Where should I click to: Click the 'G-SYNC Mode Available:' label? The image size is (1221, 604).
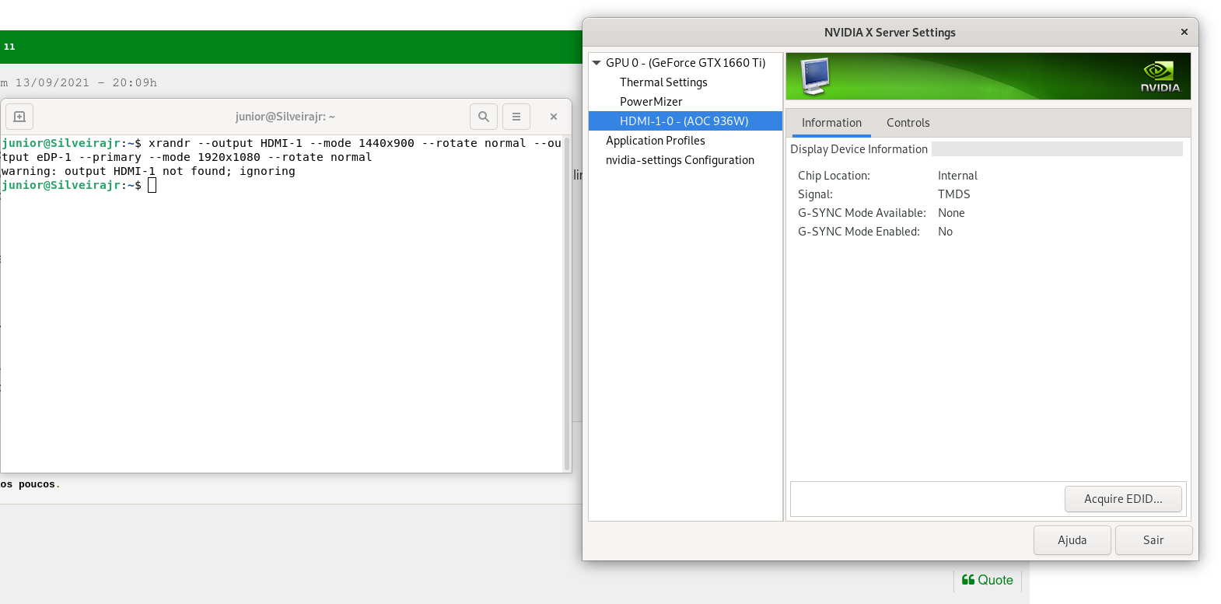[x=862, y=213]
